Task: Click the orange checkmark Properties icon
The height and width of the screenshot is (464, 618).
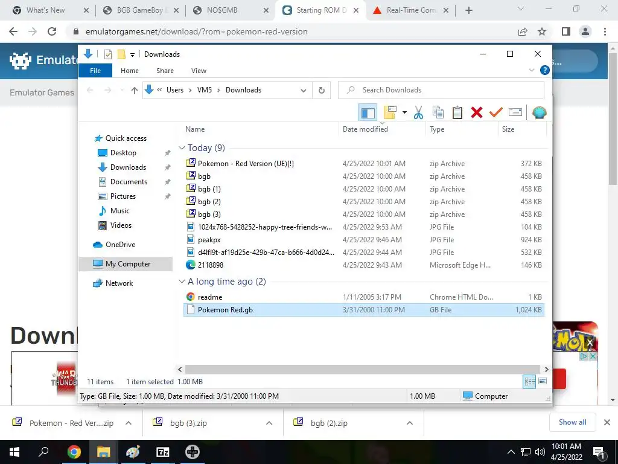Action: 495,113
